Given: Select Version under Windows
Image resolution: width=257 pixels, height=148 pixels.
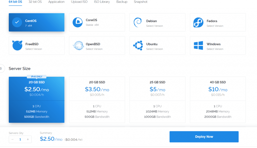Looking at the screenshot, I should 215,49.
